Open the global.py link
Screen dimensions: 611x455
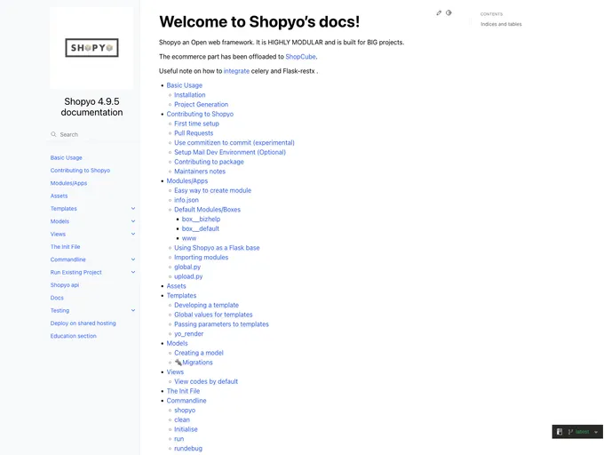(x=187, y=267)
